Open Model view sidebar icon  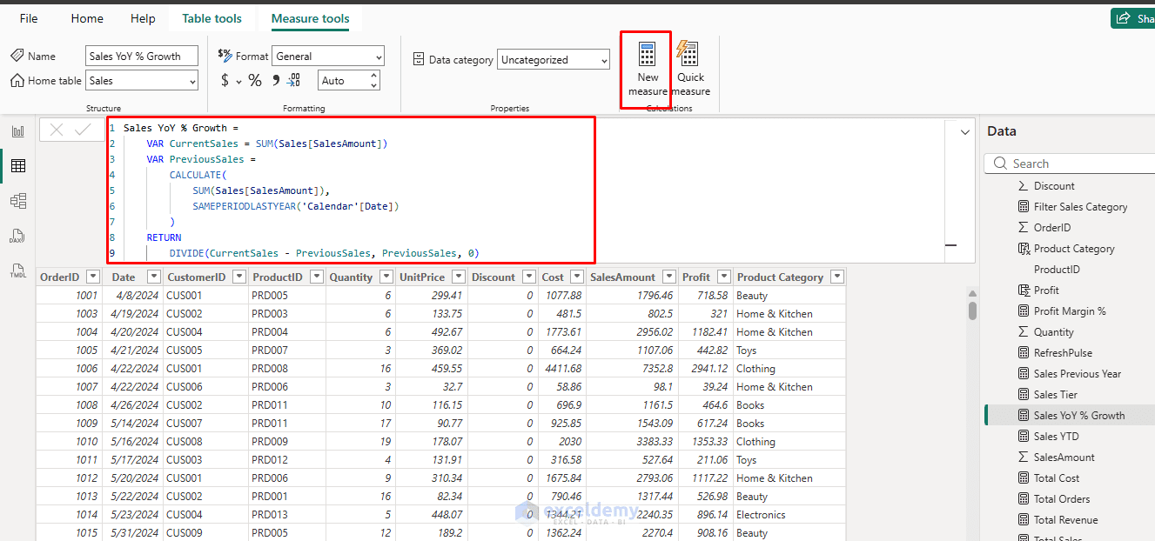click(x=18, y=201)
